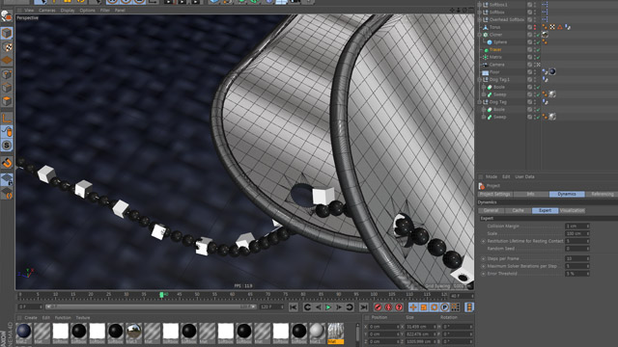Toggle parameter keyframe recording P icon
Screen dimensions: 618x347
[444, 307]
